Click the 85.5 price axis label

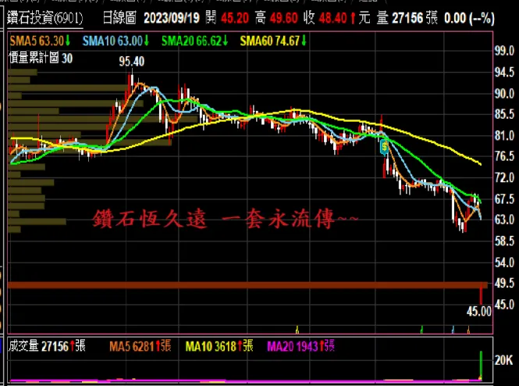(x=504, y=114)
